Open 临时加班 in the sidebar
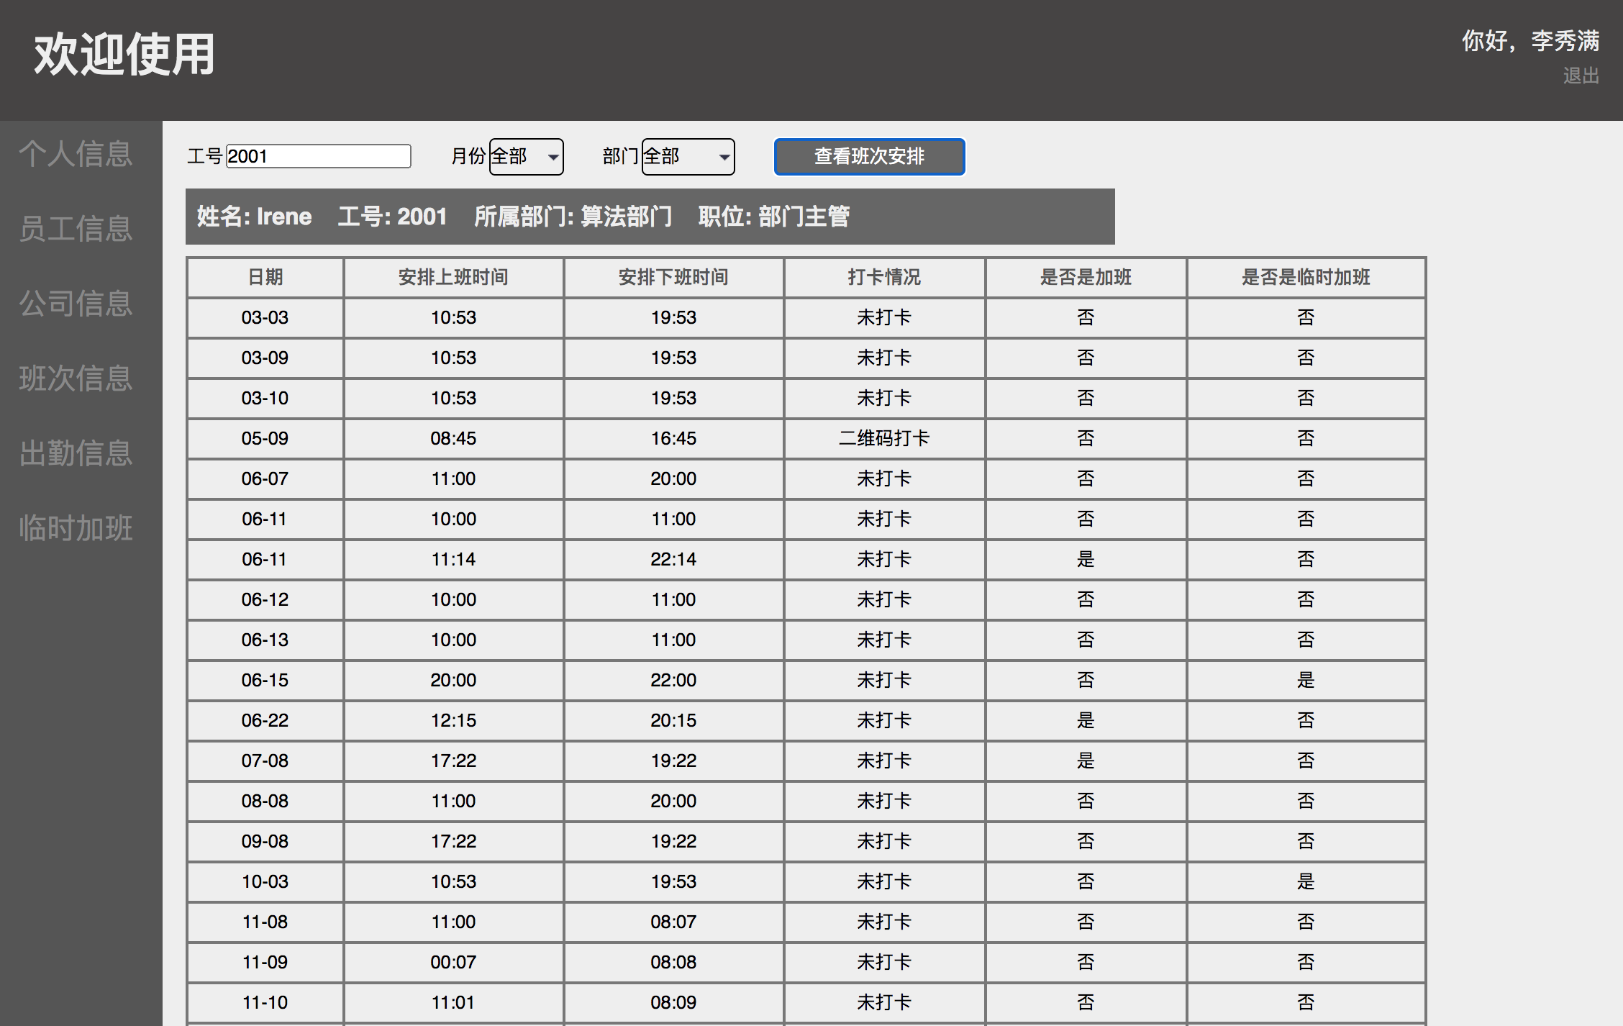This screenshot has height=1026, width=1623. point(76,527)
